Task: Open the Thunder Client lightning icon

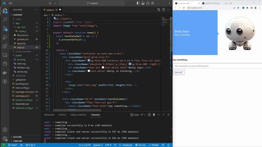Action: (5, 81)
